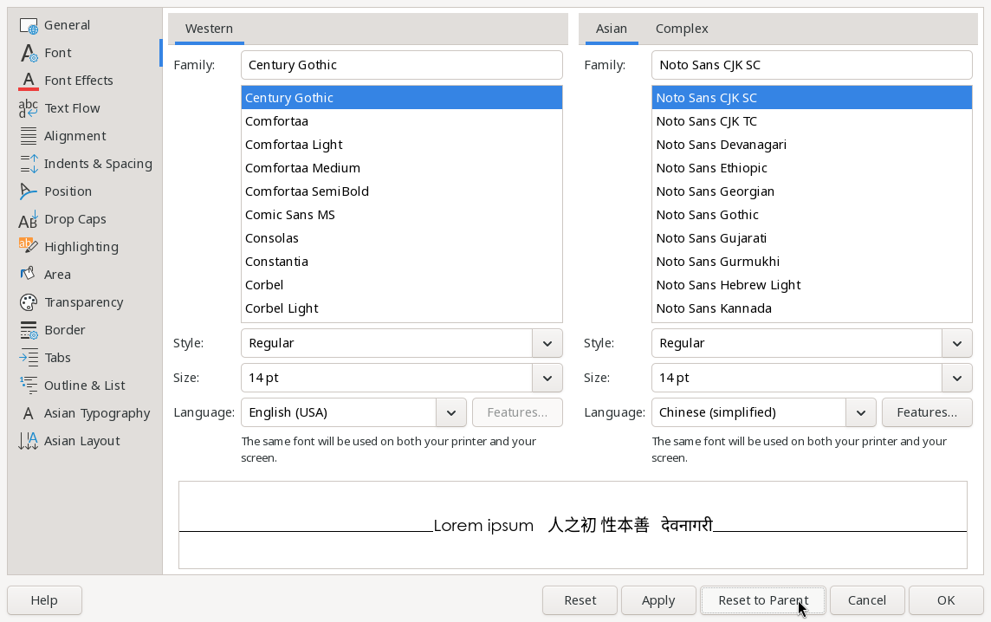
Task: Select Comfortaa Medium font
Action: pyautogui.click(x=402, y=168)
